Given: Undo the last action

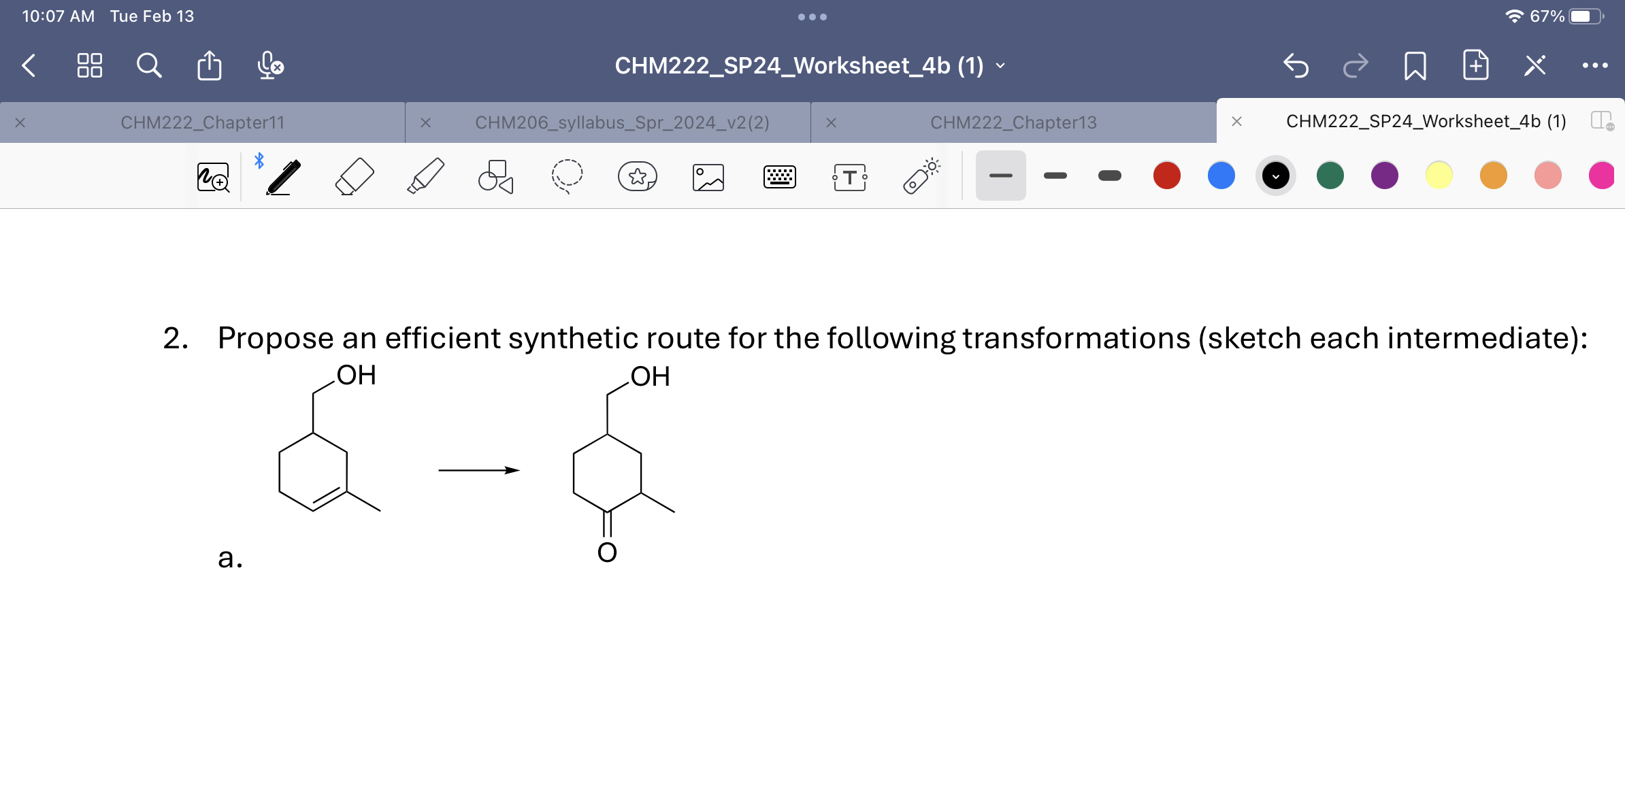Looking at the screenshot, I should [x=1296, y=66].
